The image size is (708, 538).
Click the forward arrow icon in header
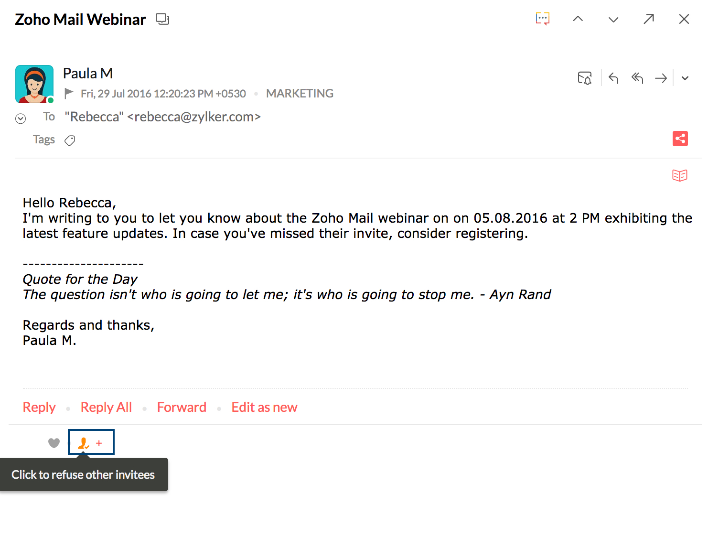tap(661, 78)
